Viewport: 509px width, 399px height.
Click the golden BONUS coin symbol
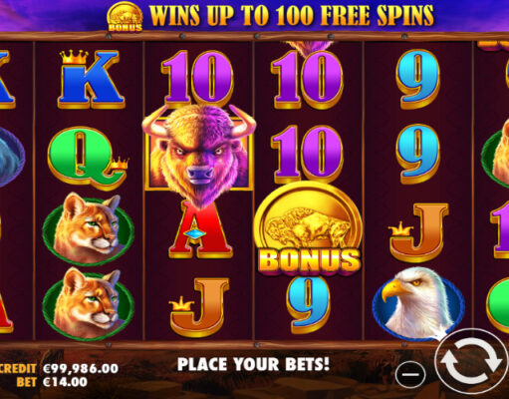tap(308, 229)
